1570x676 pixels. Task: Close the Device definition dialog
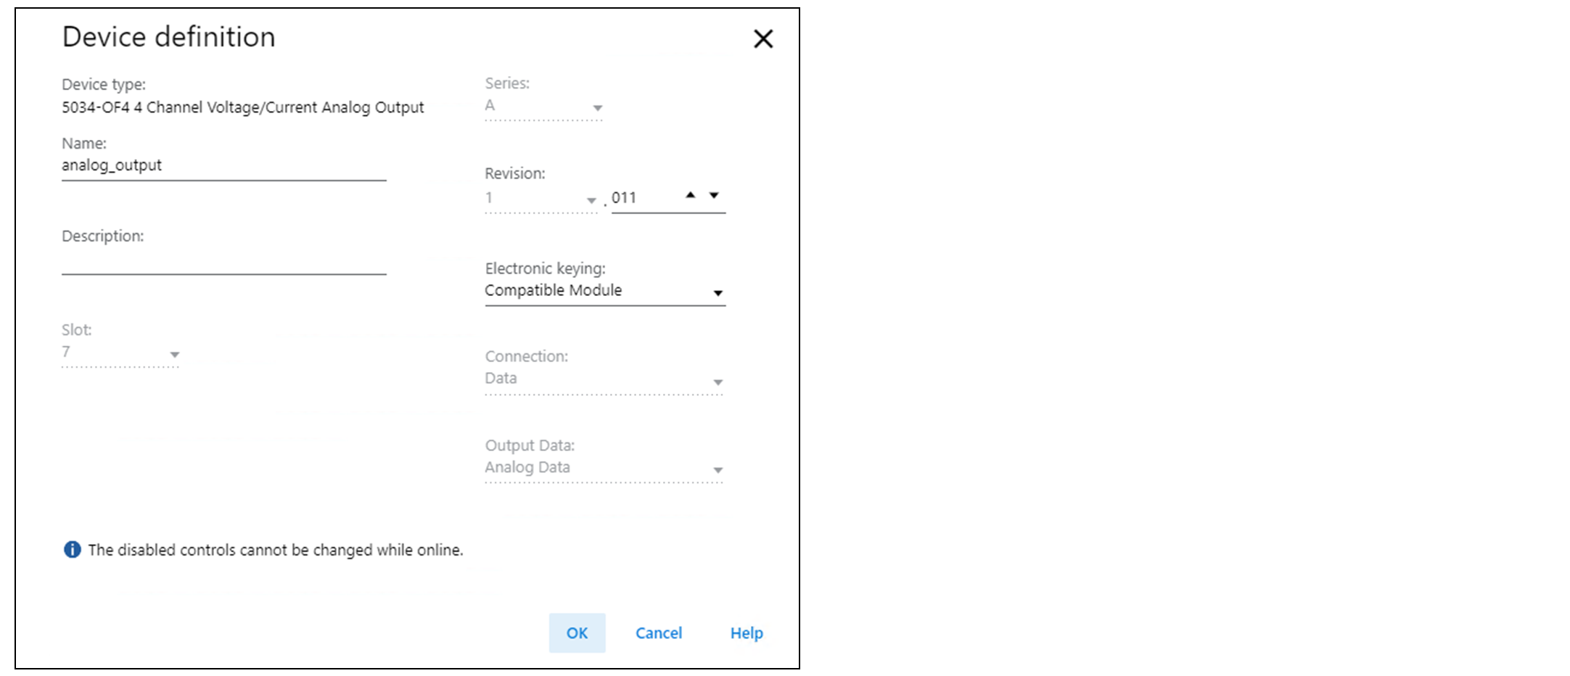pyautogui.click(x=763, y=38)
